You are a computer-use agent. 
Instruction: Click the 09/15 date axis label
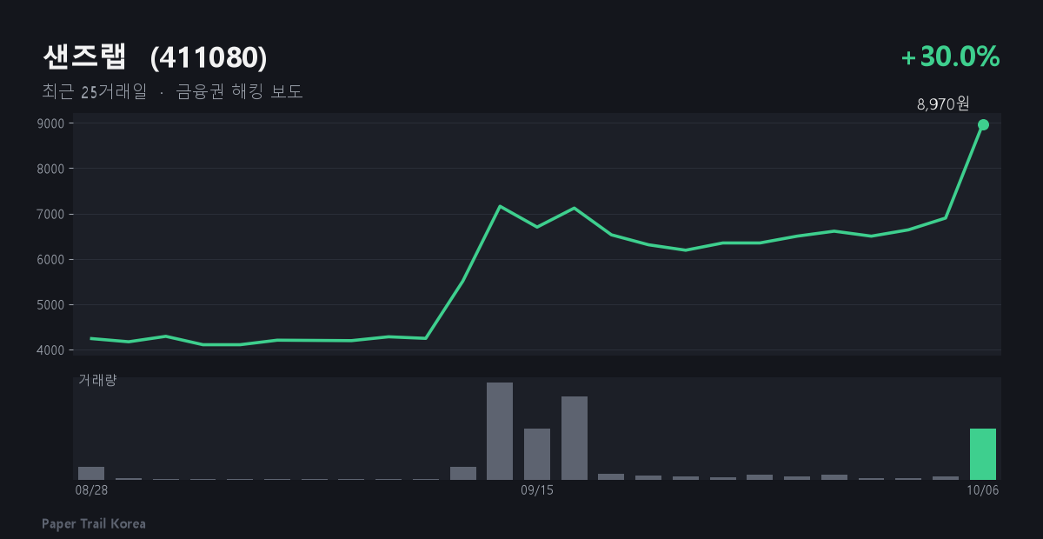click(x=537, y=490)
